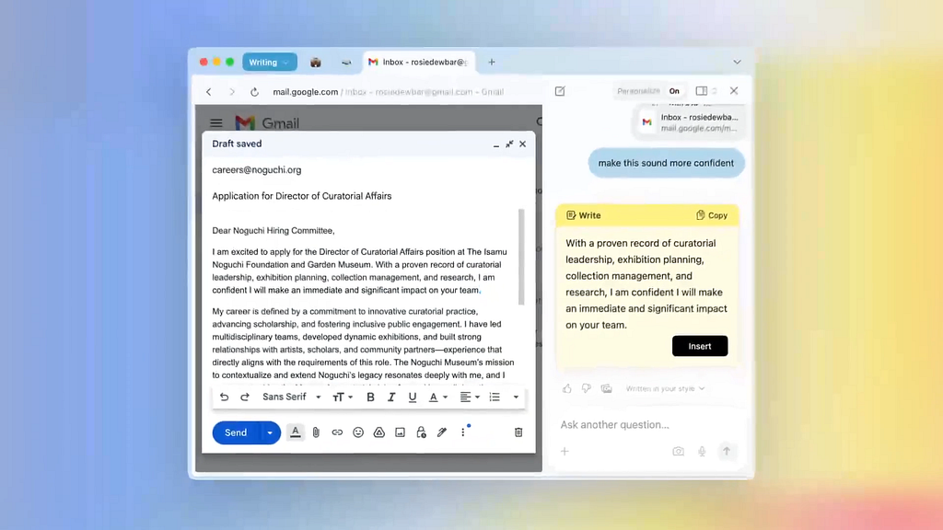Image resolution: width=943 pixels, height=530 pixels.
Task: Attach a file with the paperclip icon
Action: [x=317, y=432]
